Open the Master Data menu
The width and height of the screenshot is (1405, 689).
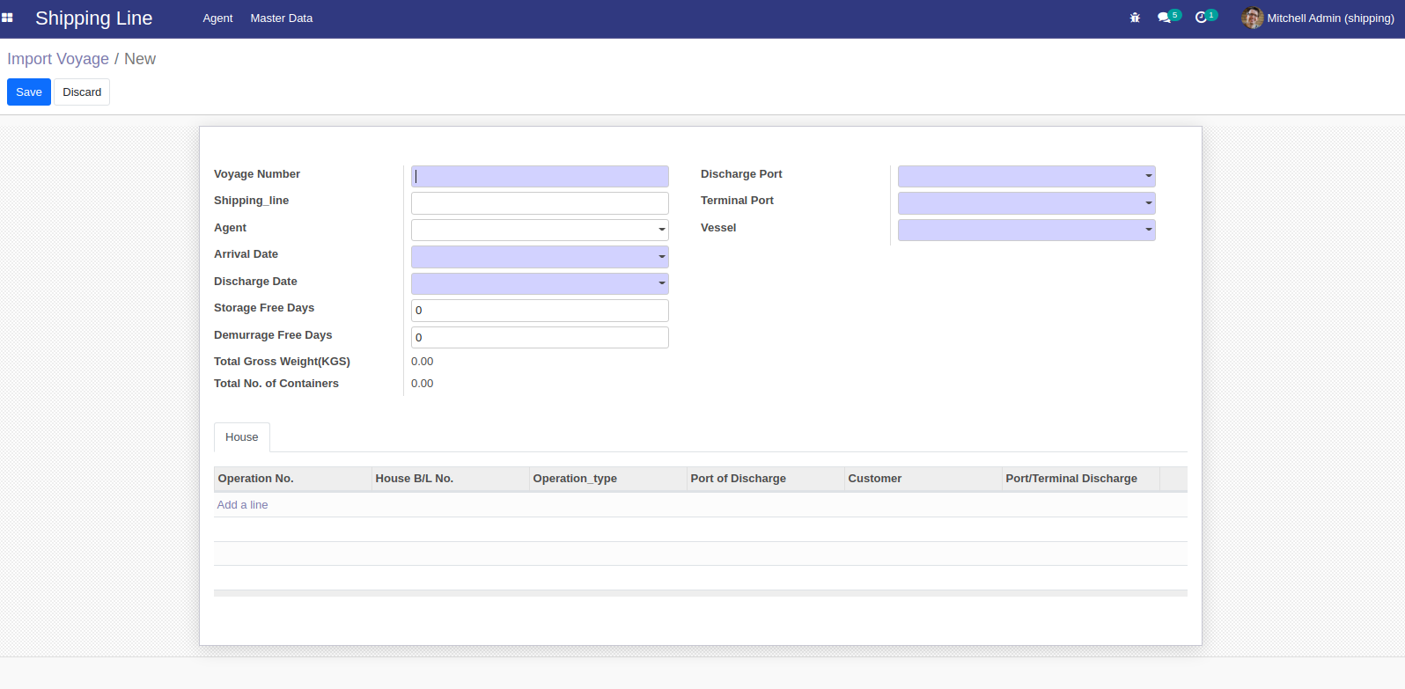point(281,18)
